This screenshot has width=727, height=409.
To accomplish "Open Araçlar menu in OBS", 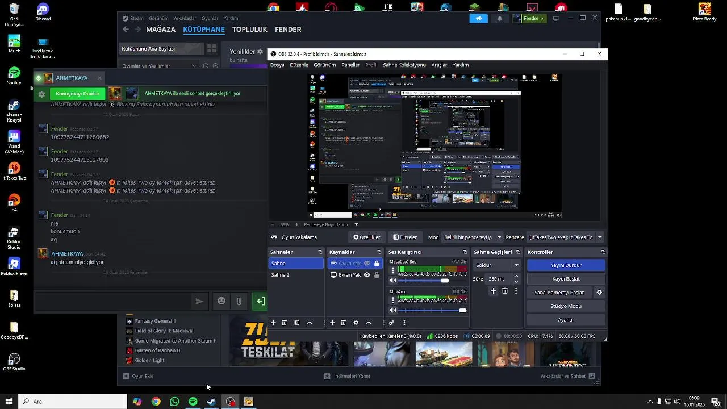I will click(439, 65).
